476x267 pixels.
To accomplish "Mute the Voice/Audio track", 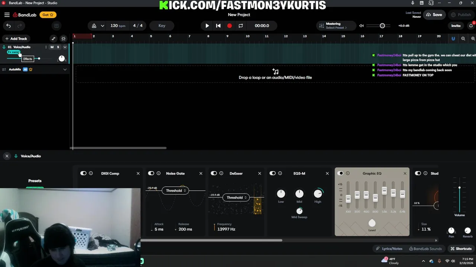I will 52,47.
